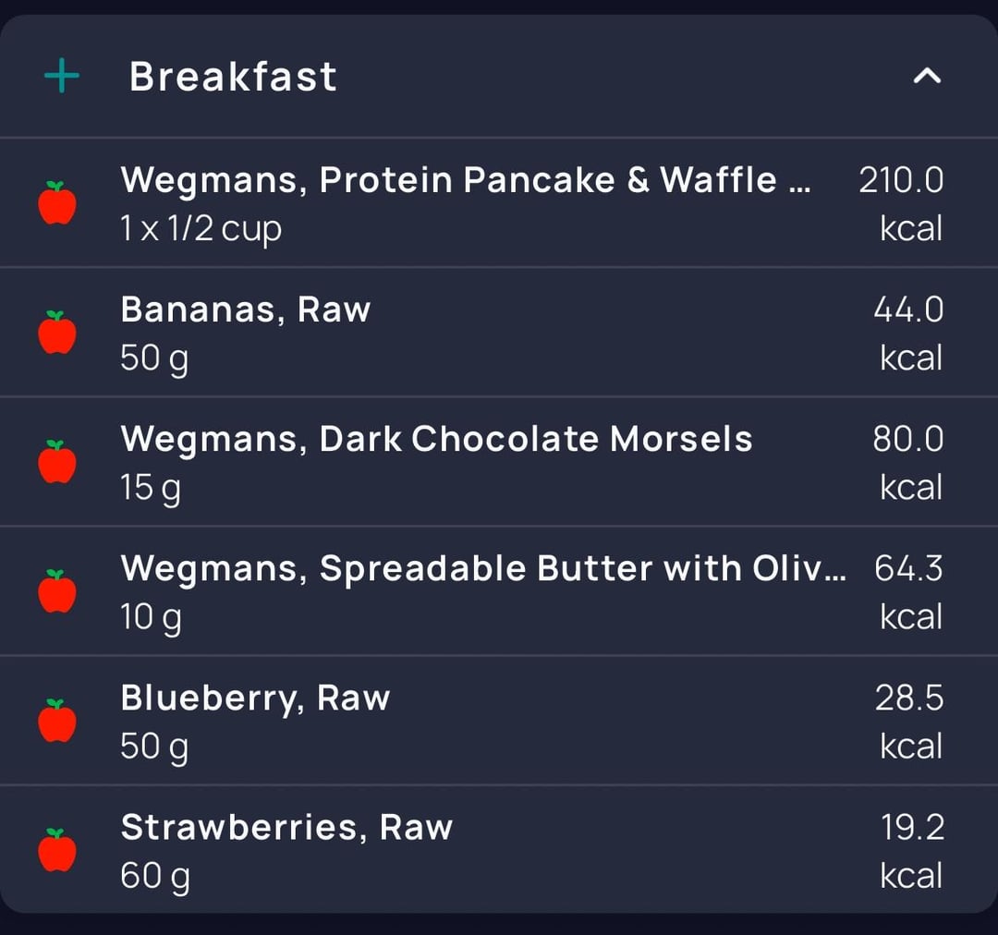Screen dimensions: 998x935
Task: Click the apple icon next to Bananas, Raw
Action: (57, 333)
